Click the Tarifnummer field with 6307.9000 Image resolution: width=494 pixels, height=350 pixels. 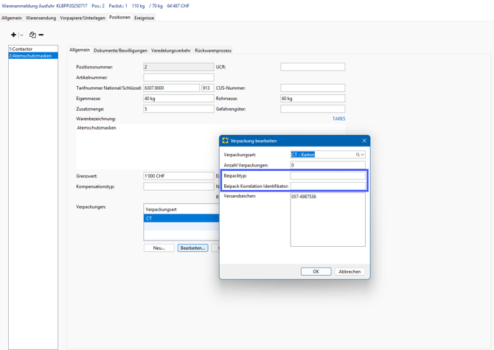point(171,88)
